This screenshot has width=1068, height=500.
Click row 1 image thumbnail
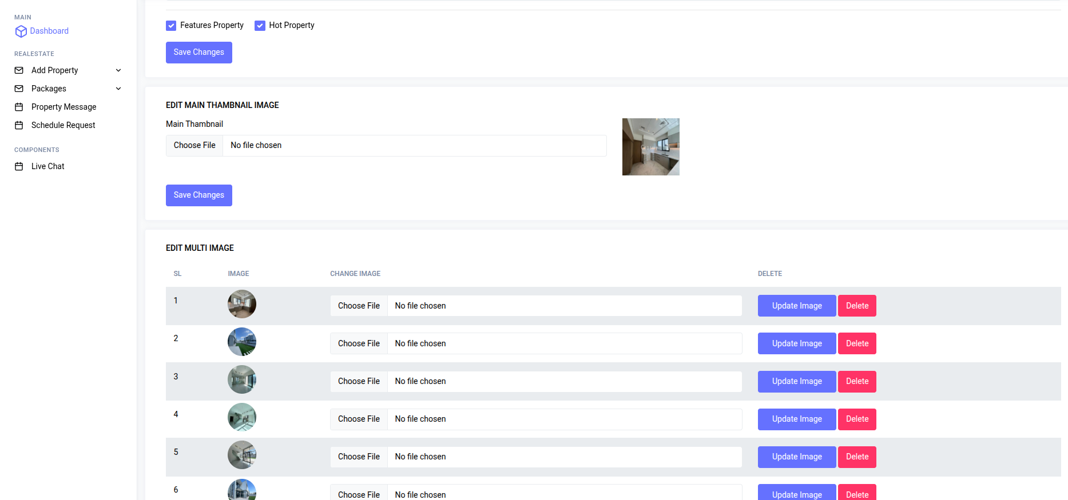[x=242, y=304]
